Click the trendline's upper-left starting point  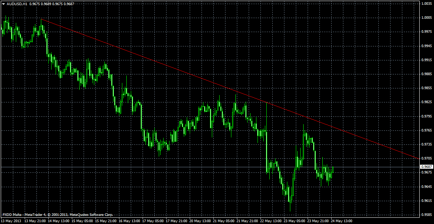pos(42,19)
